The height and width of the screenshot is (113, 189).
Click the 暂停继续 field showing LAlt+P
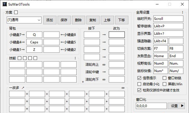click(169, 26)
